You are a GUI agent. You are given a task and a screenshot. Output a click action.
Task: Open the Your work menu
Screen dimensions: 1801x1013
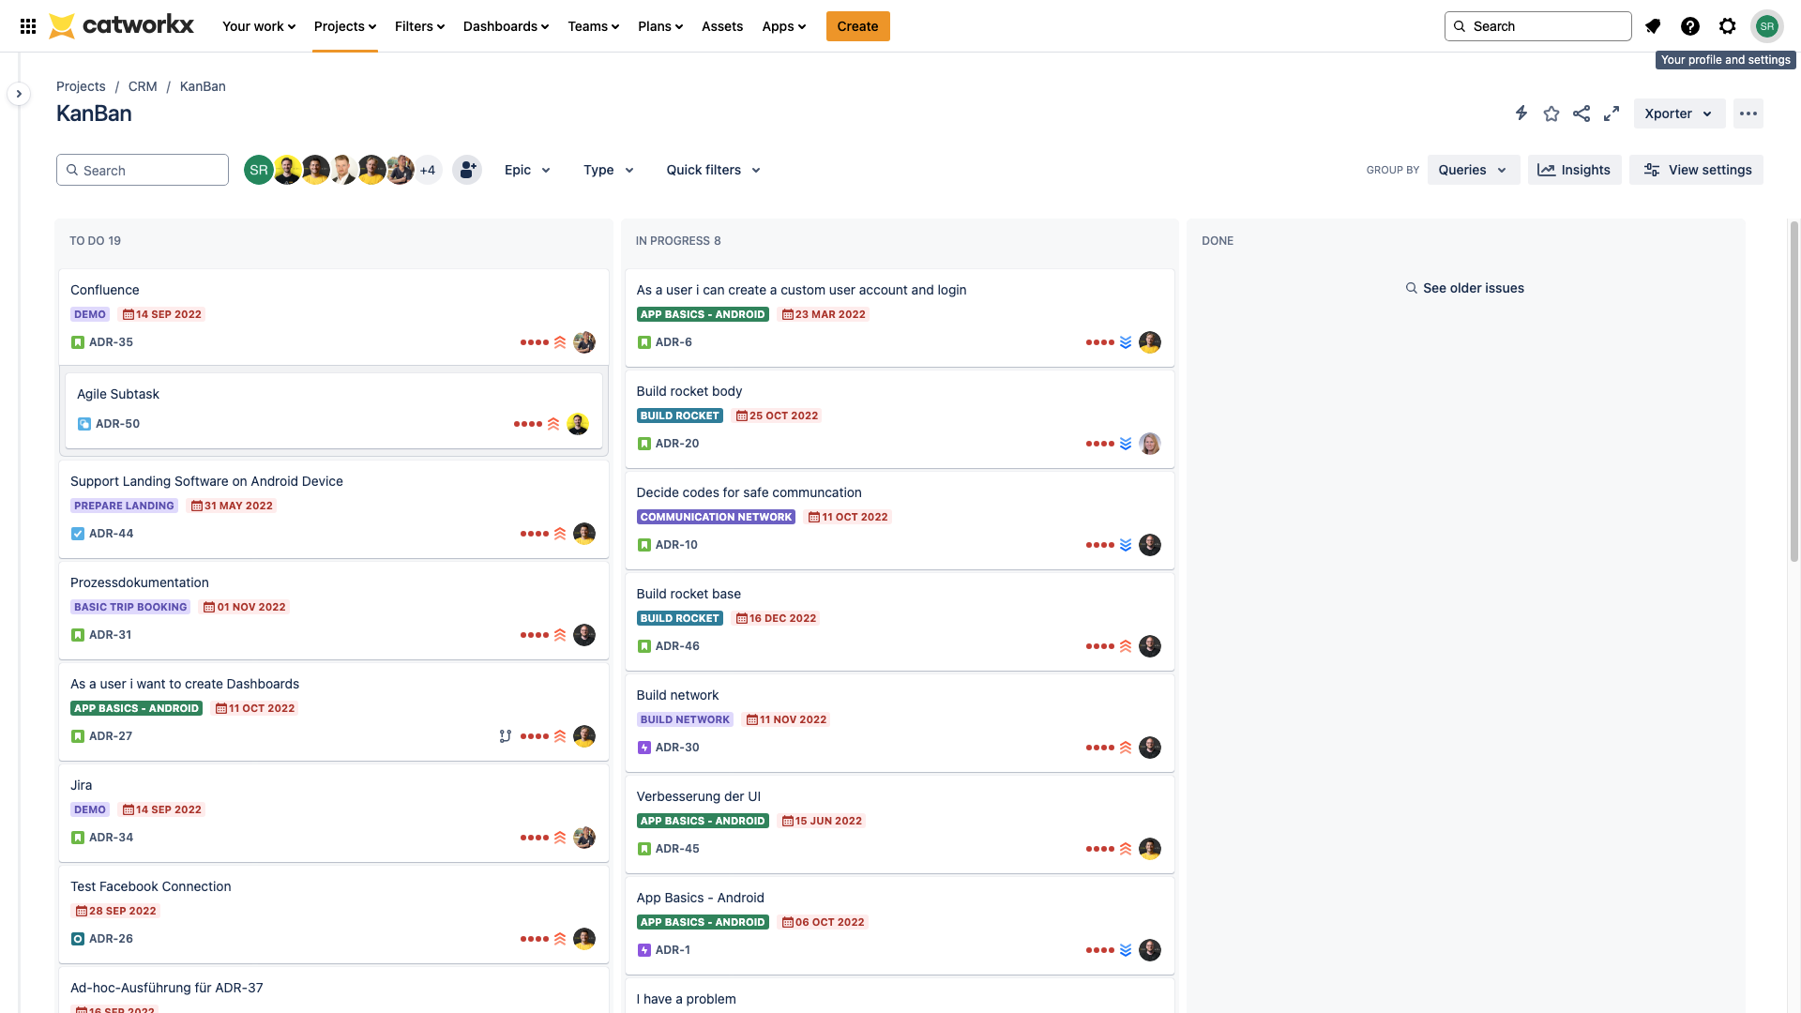pyautogui.click(x=259, y=26)
